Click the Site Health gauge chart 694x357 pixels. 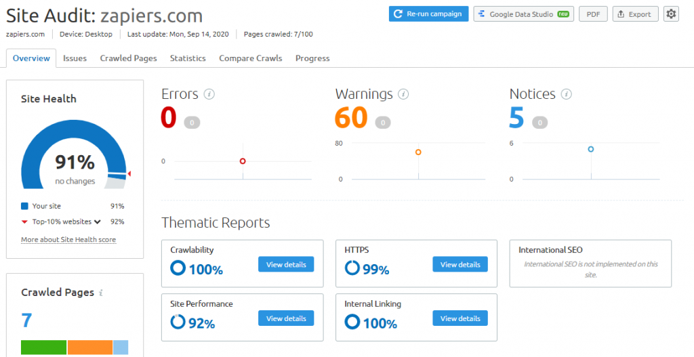[74, 154]
